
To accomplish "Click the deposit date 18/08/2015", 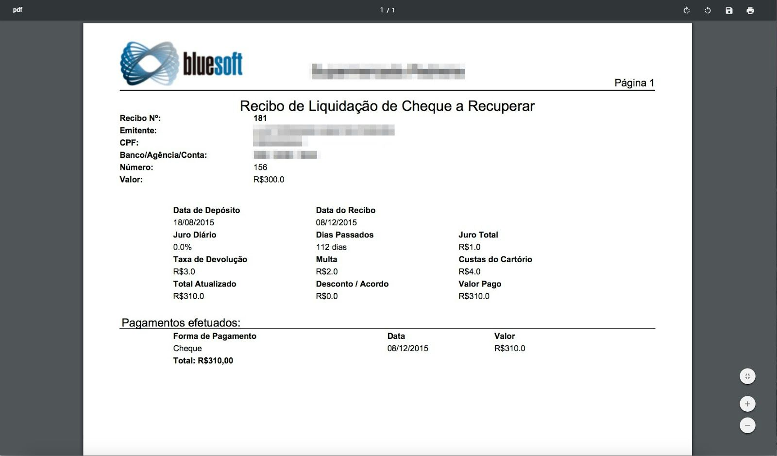I will point(194,222).
